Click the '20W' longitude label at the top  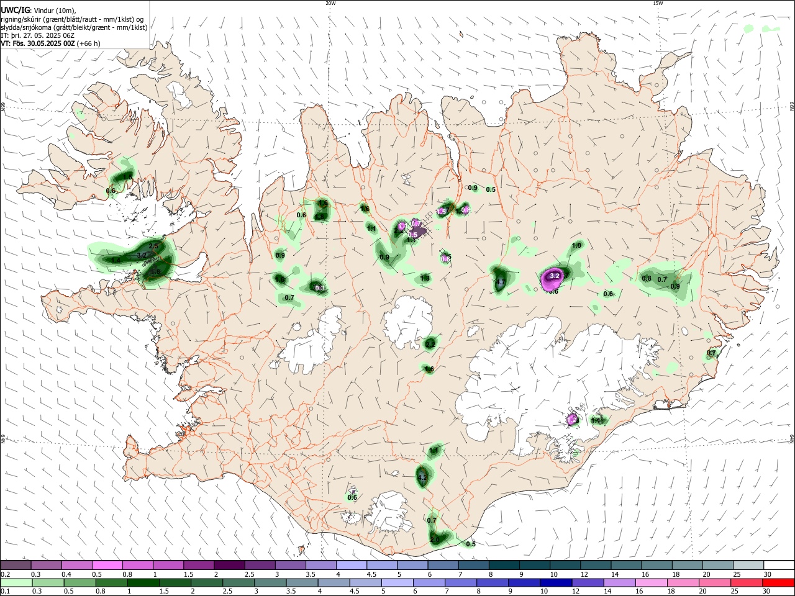tap(330, 3)
